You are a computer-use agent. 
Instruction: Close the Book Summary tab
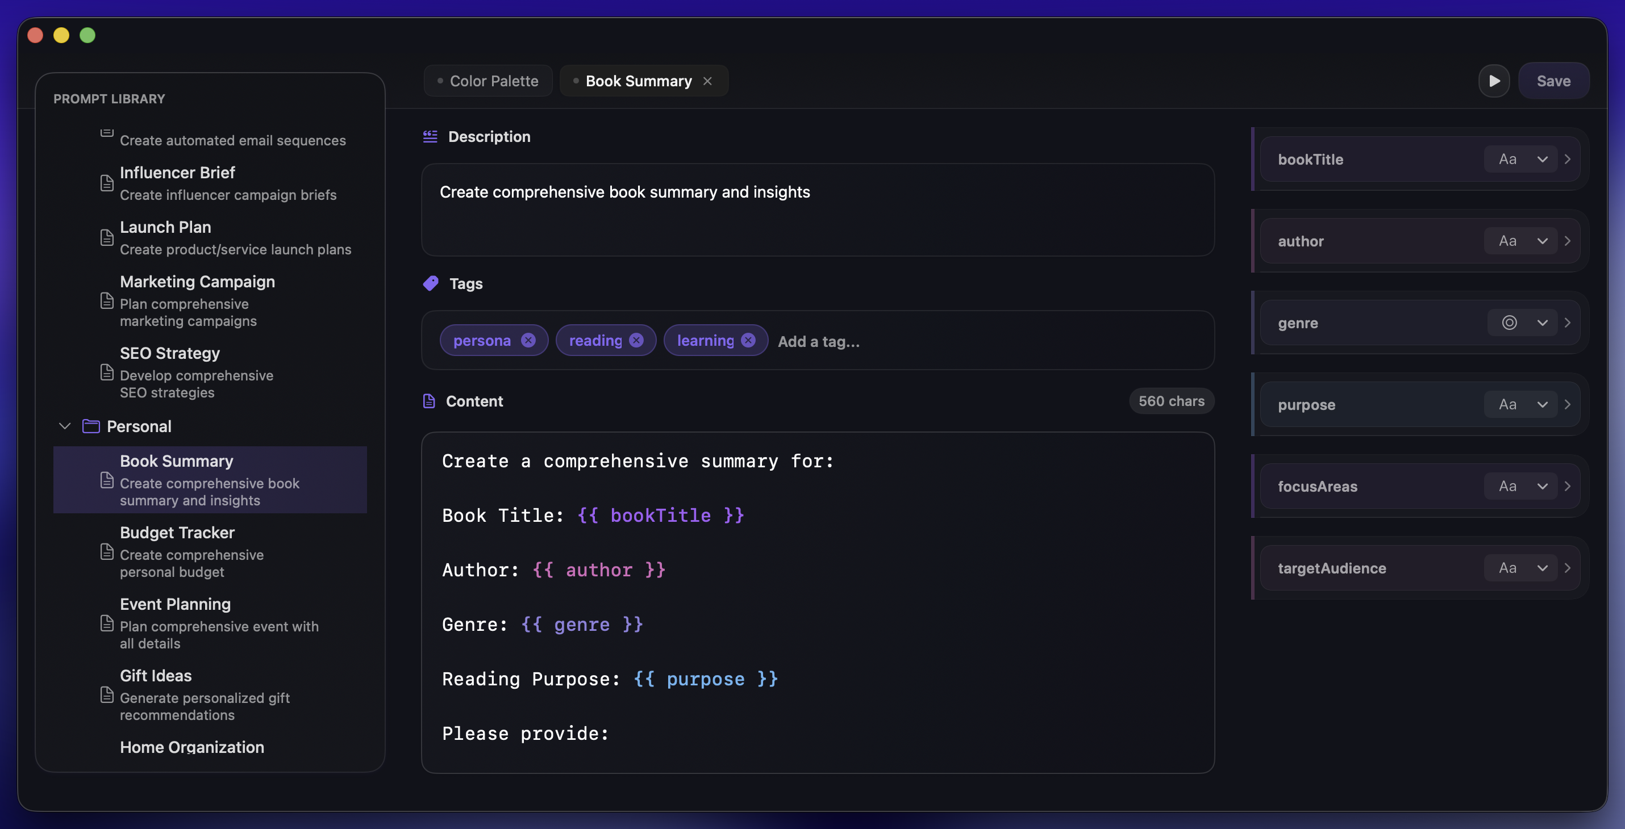pos(707,81)
